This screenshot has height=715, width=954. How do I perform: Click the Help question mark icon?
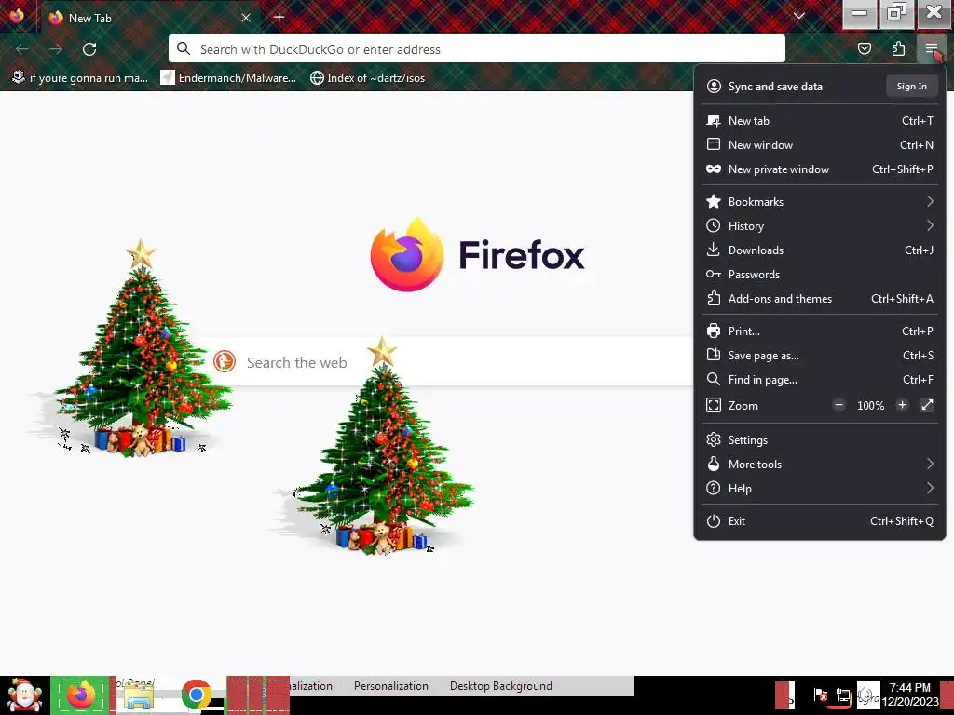tap(714, 488)
